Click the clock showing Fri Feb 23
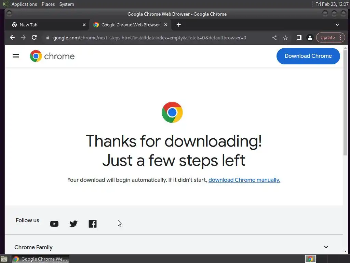This screenshot has width=350, height=263. [332, 4]
